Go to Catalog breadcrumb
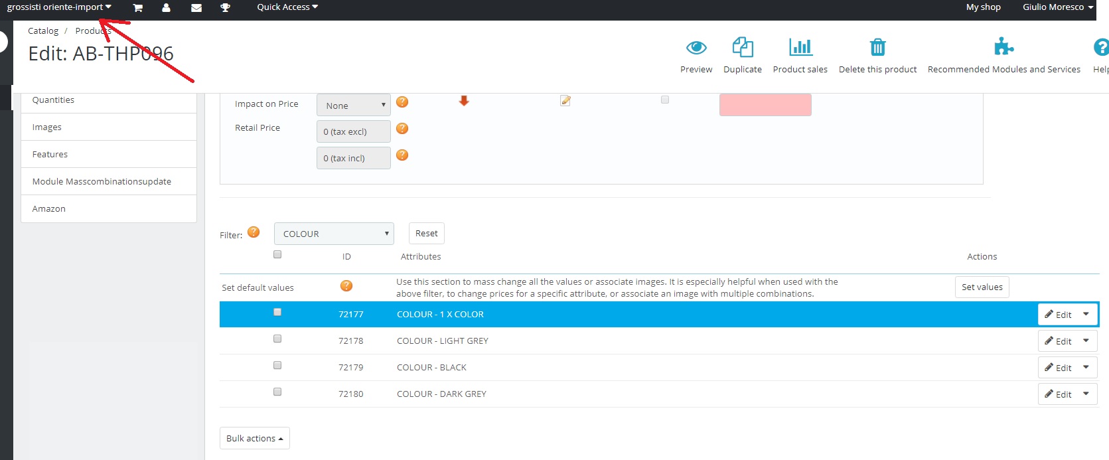1109x460 pixels. (x=43, y=31)
